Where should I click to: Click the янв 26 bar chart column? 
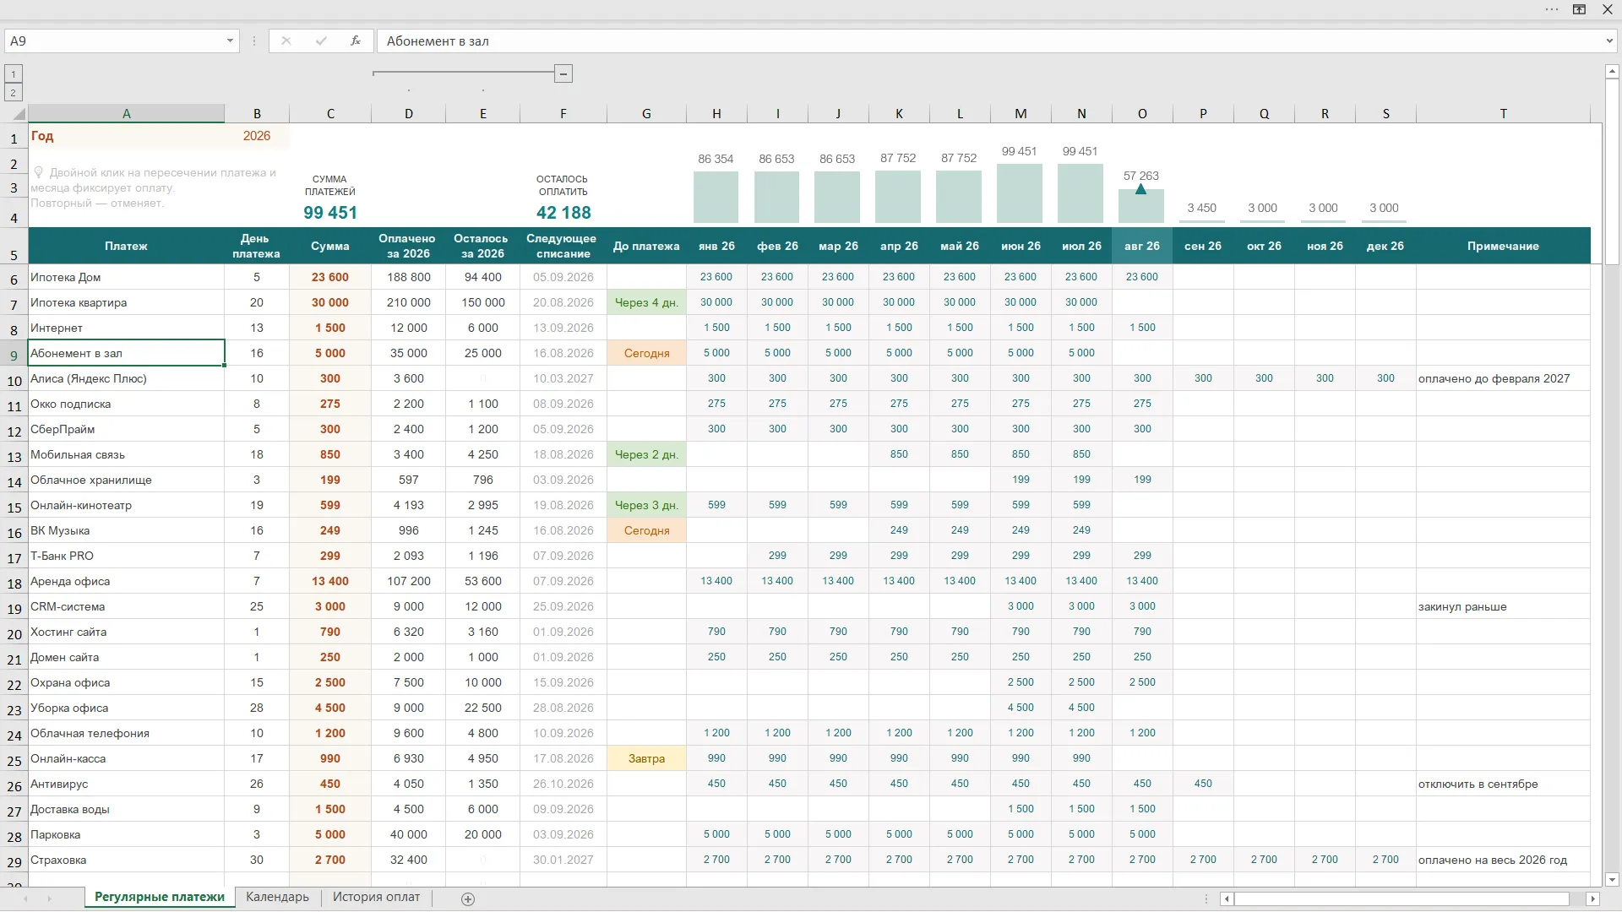716,197
